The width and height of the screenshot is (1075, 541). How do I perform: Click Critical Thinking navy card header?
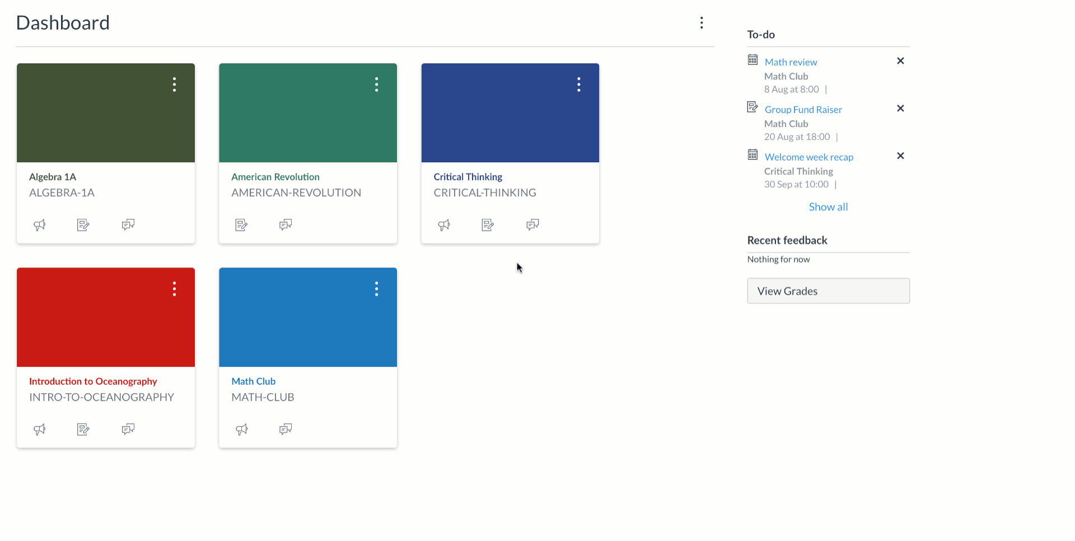pyautogui.click(x=510, y=113)
